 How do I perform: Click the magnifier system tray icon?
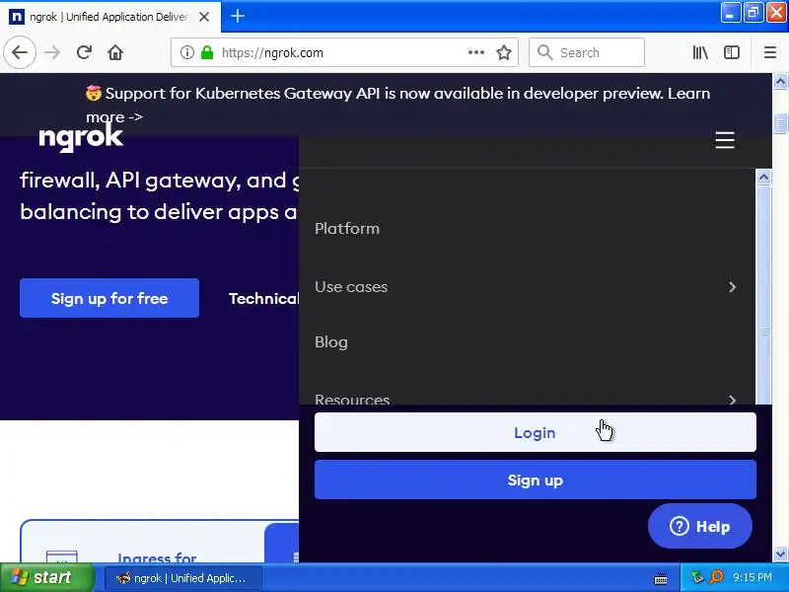pyautogui.click(x=716, y=577)
